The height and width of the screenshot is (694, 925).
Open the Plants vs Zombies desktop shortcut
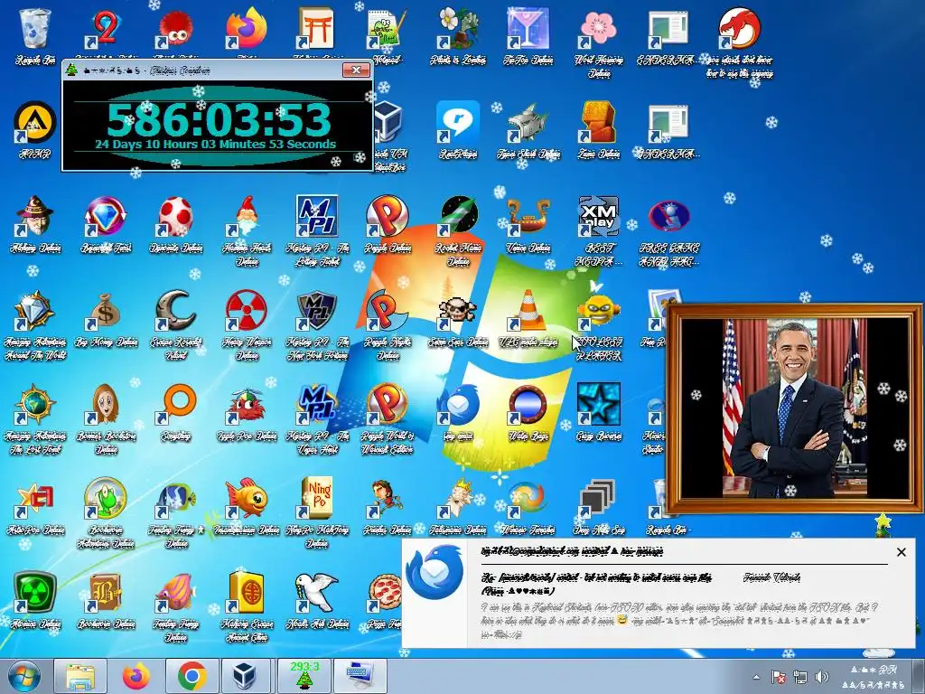[458, 30]
